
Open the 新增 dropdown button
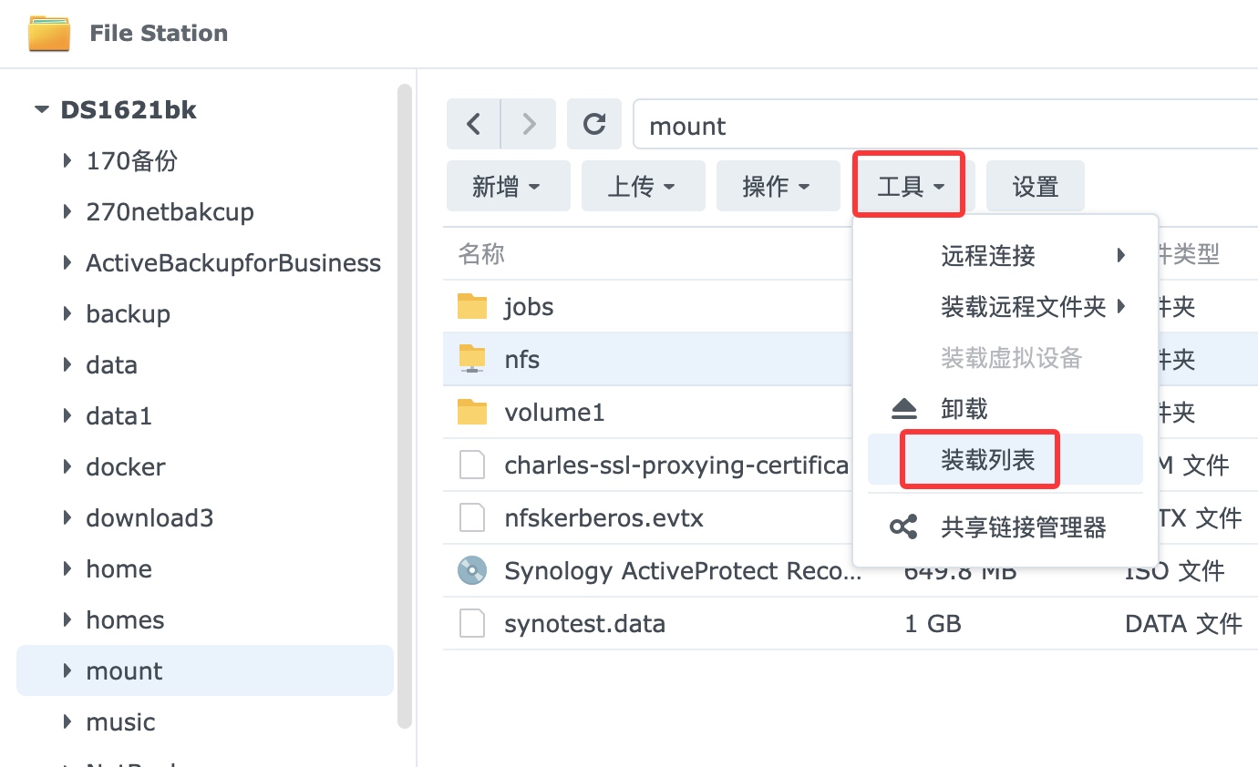click(508, 187)
